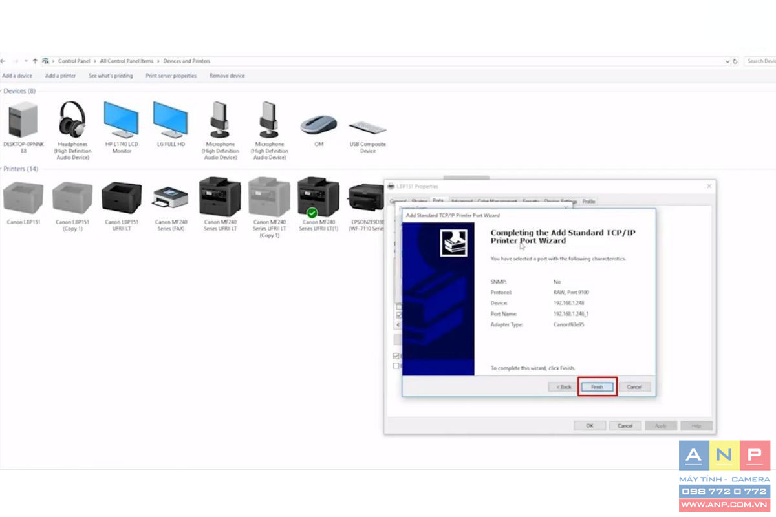Collapse the Printers (14) group
The width and height of the screenshot is (776, 517).
point(1,169)
